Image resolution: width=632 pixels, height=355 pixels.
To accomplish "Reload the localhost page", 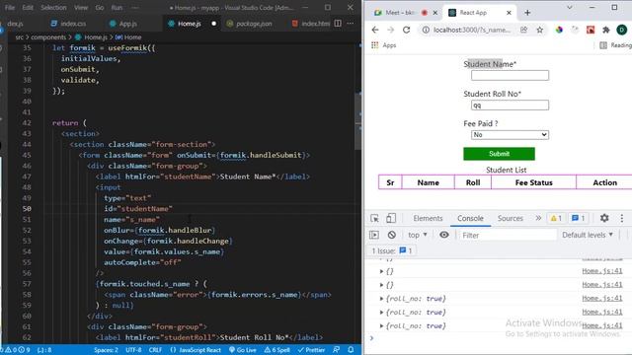I will point(406,30).
